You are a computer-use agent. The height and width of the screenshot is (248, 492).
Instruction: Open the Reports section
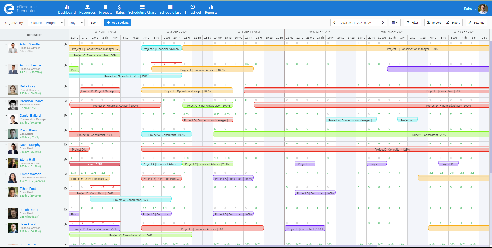[211, 9]
